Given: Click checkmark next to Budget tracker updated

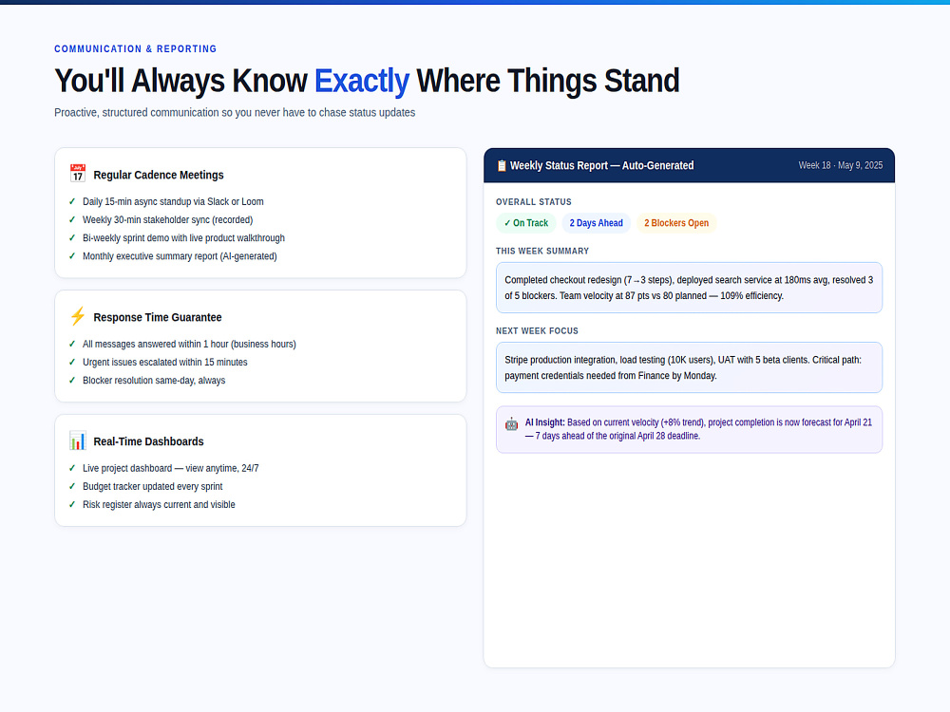Looking at the screenshot, I should (72, 486).
